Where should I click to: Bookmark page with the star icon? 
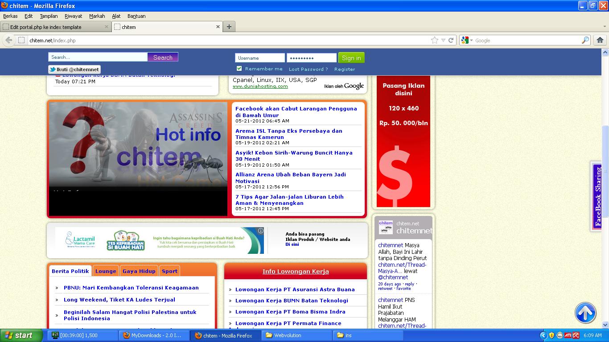click(x=435, y=40)
